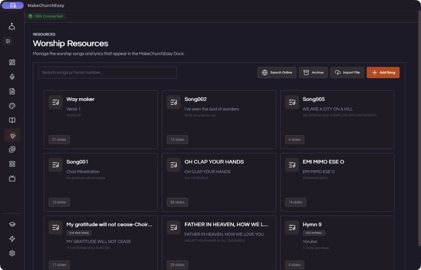The height and width of the screenshot is (270, 421).
Task: Click 'Choir Ministration' text
Action: [x=83, y=172]
